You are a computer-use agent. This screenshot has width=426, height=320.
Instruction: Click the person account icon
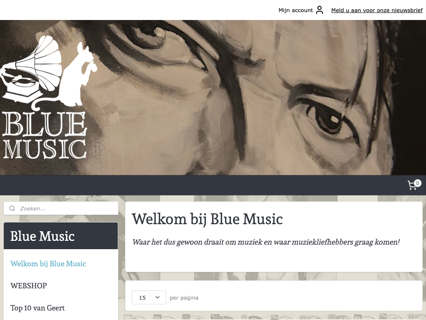click(320, 10)
